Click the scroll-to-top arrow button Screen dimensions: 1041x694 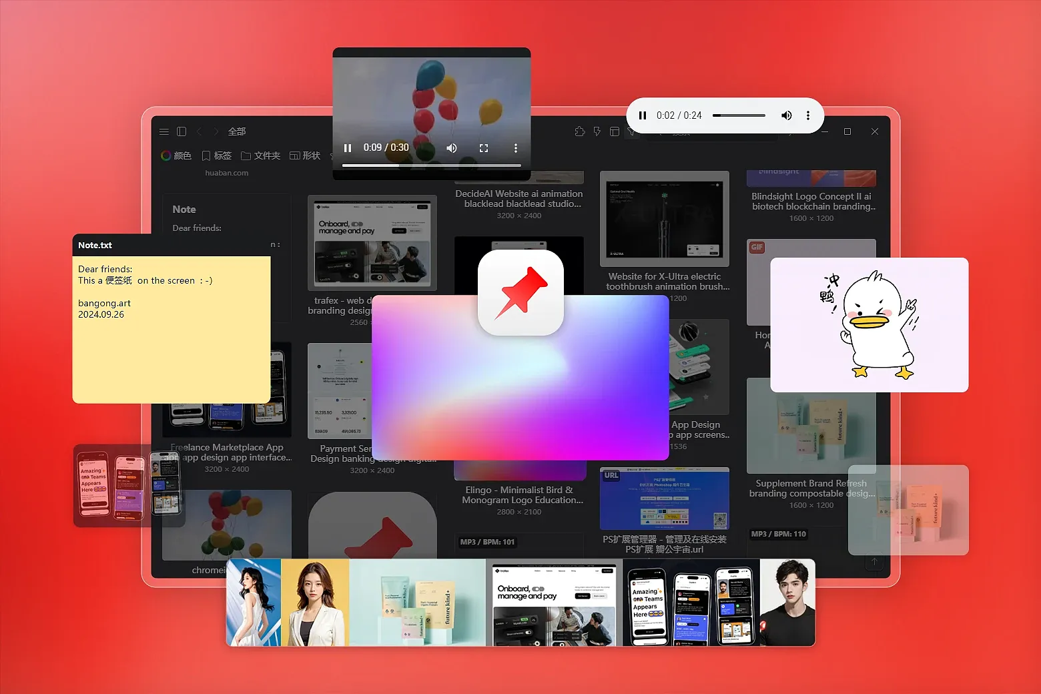pyautogui.click(x=874, y=562)
